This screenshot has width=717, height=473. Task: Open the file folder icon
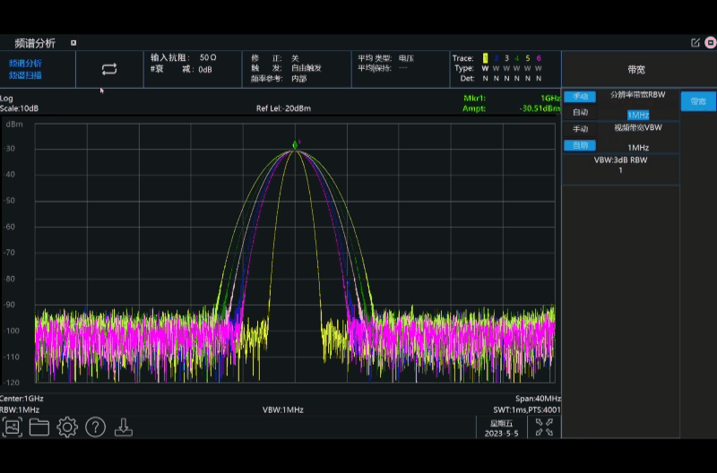click(39, 427)
